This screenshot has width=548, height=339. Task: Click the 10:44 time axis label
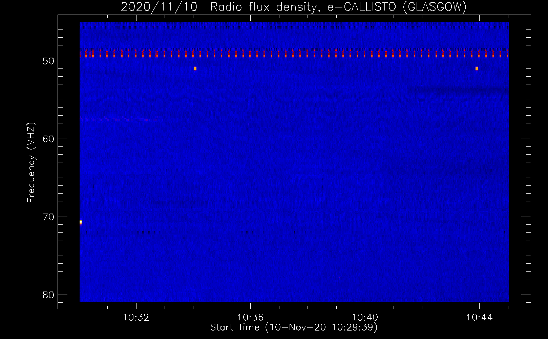(x=479, y=318)
